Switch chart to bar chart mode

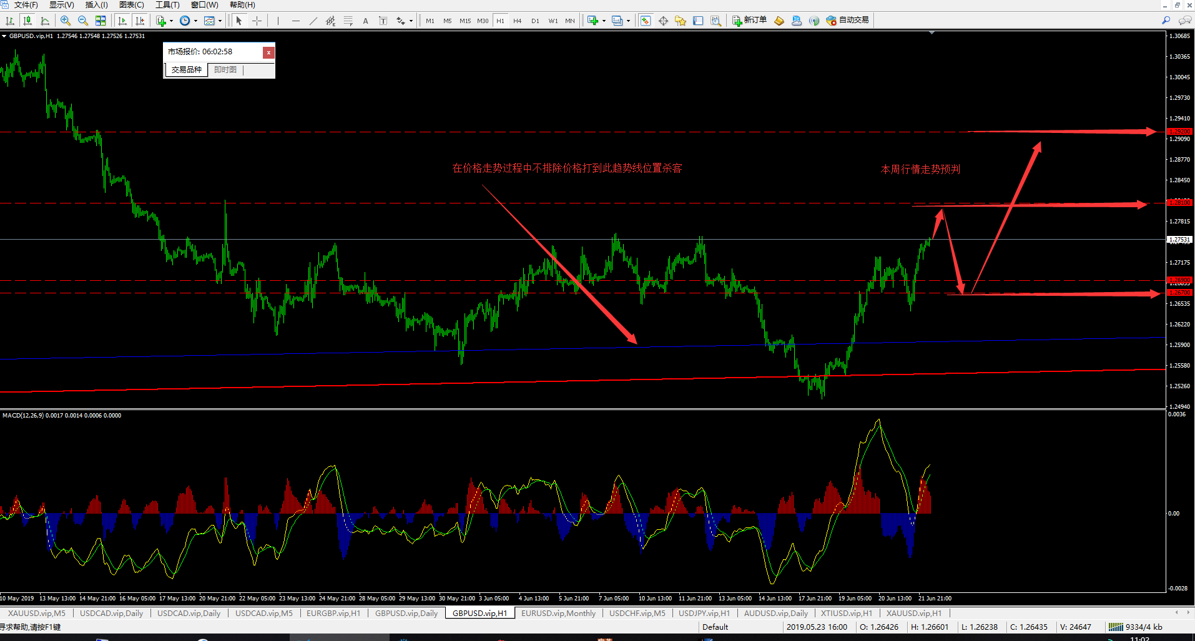pos(10,21)
